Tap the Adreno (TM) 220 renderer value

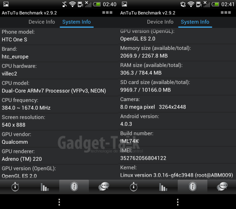(22, 159)
